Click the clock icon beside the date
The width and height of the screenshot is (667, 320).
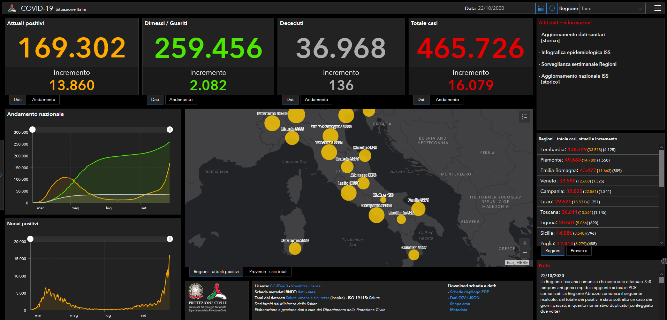[552, 8]
